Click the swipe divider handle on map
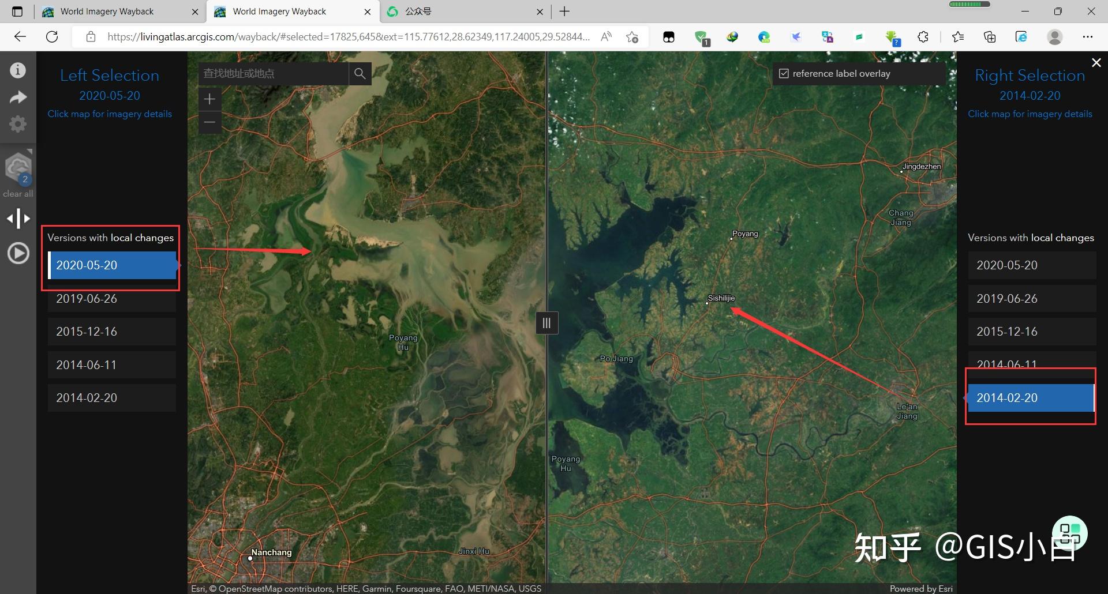 pos(546,323)
